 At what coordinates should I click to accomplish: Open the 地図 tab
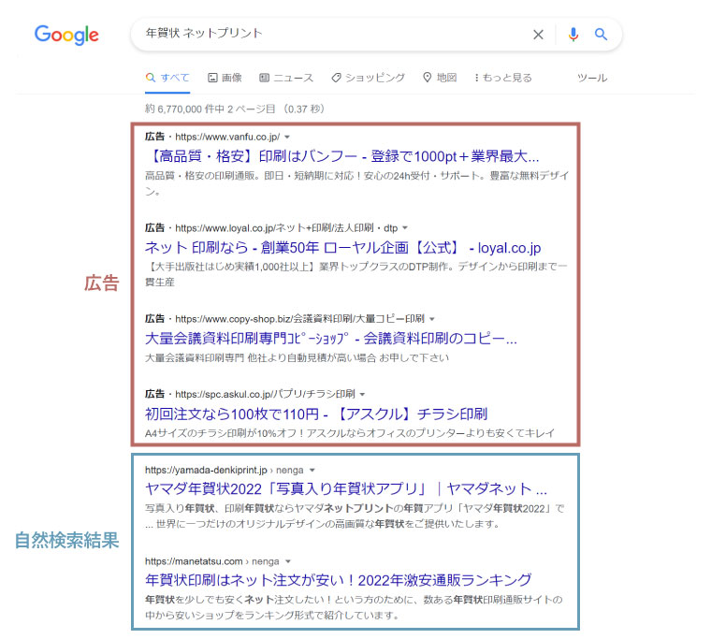point(440,78)
